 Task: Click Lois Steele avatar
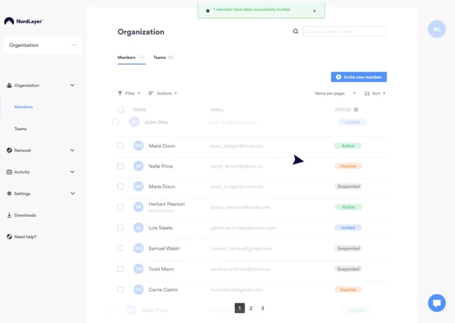pos(139,227)
